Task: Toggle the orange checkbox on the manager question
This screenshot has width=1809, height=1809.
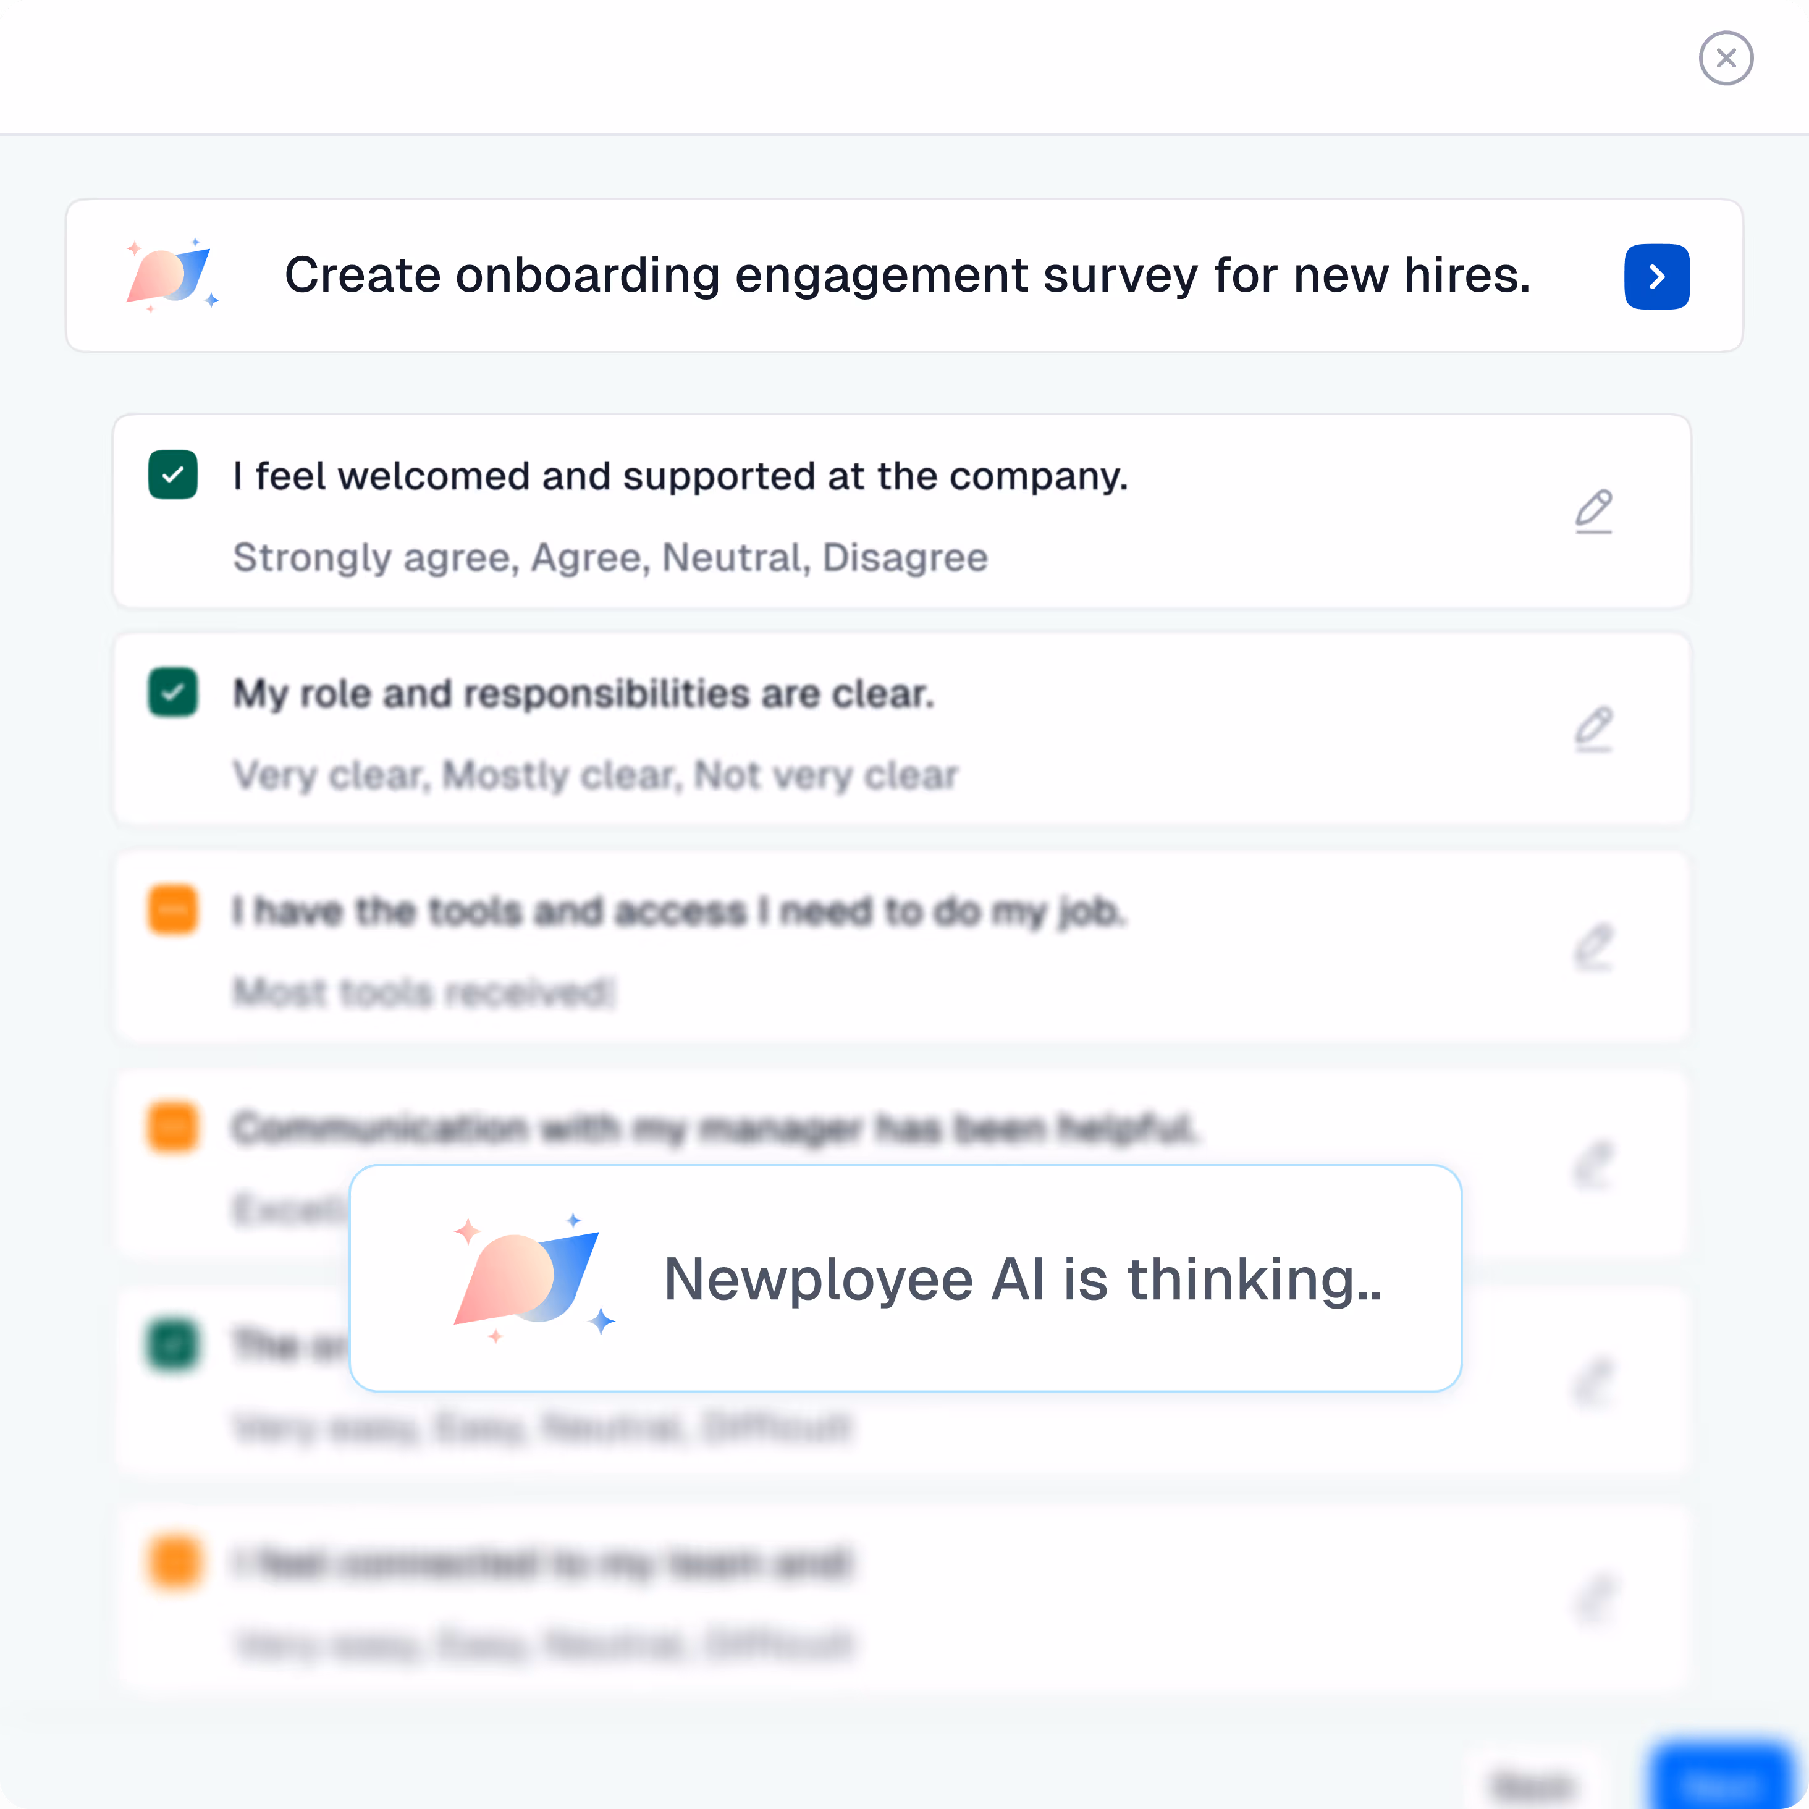Action: click(x=172, y=1128)
